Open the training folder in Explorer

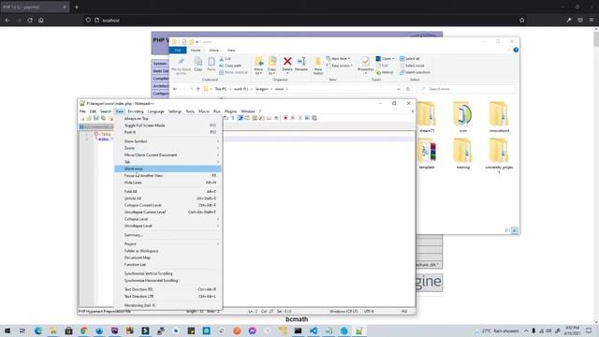pos(462,154)
